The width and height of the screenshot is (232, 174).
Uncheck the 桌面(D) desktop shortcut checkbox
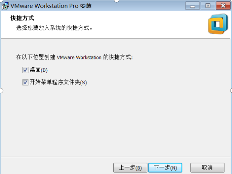pyautogui.click(x=25, y=70)
